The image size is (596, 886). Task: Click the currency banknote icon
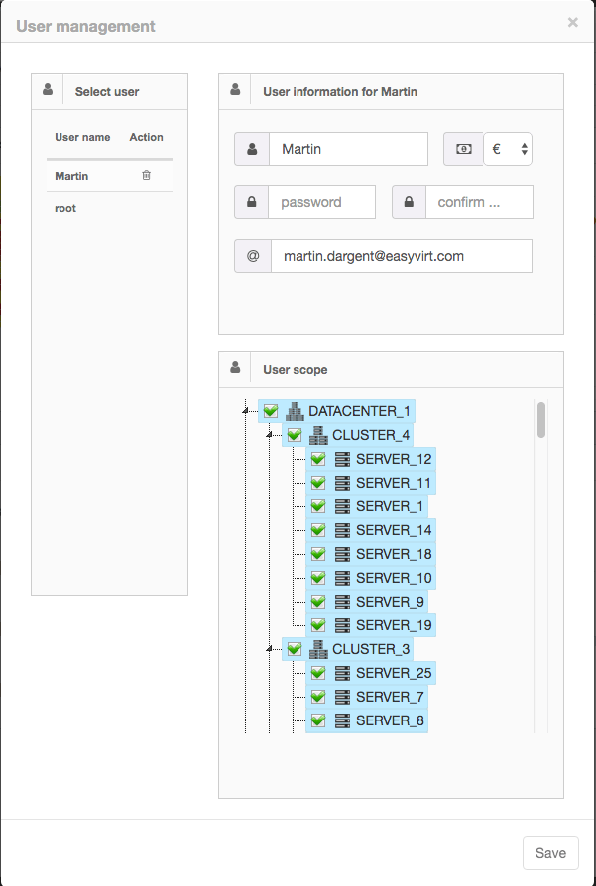point(464,149)
